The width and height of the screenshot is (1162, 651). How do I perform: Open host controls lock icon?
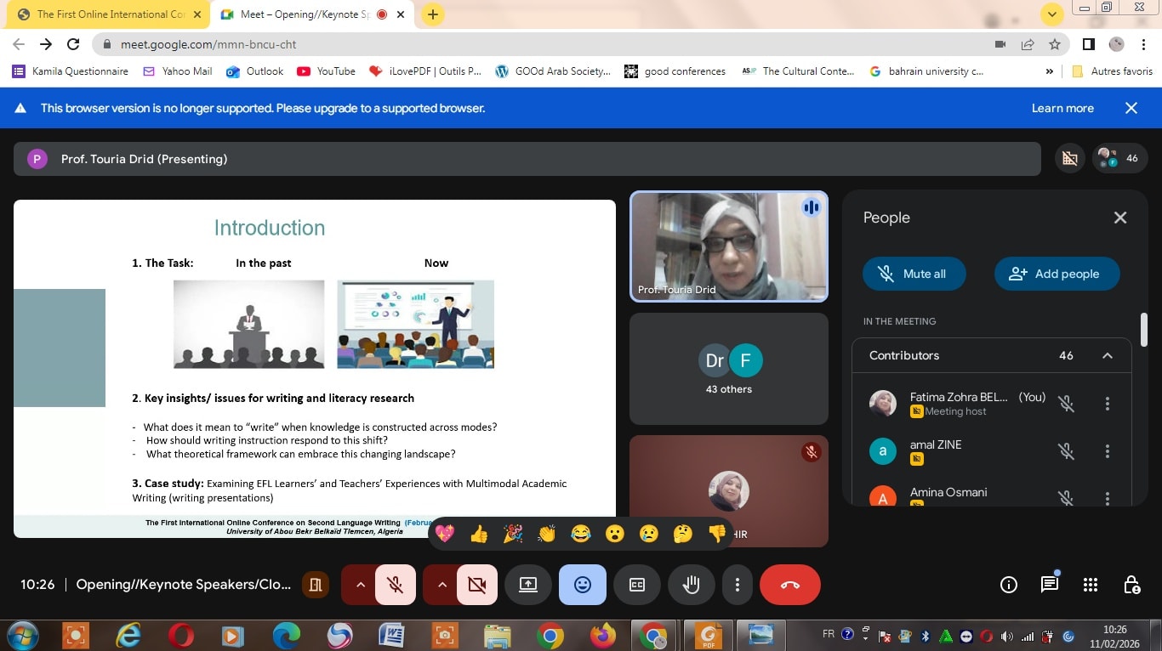[x=1131, y=585]
